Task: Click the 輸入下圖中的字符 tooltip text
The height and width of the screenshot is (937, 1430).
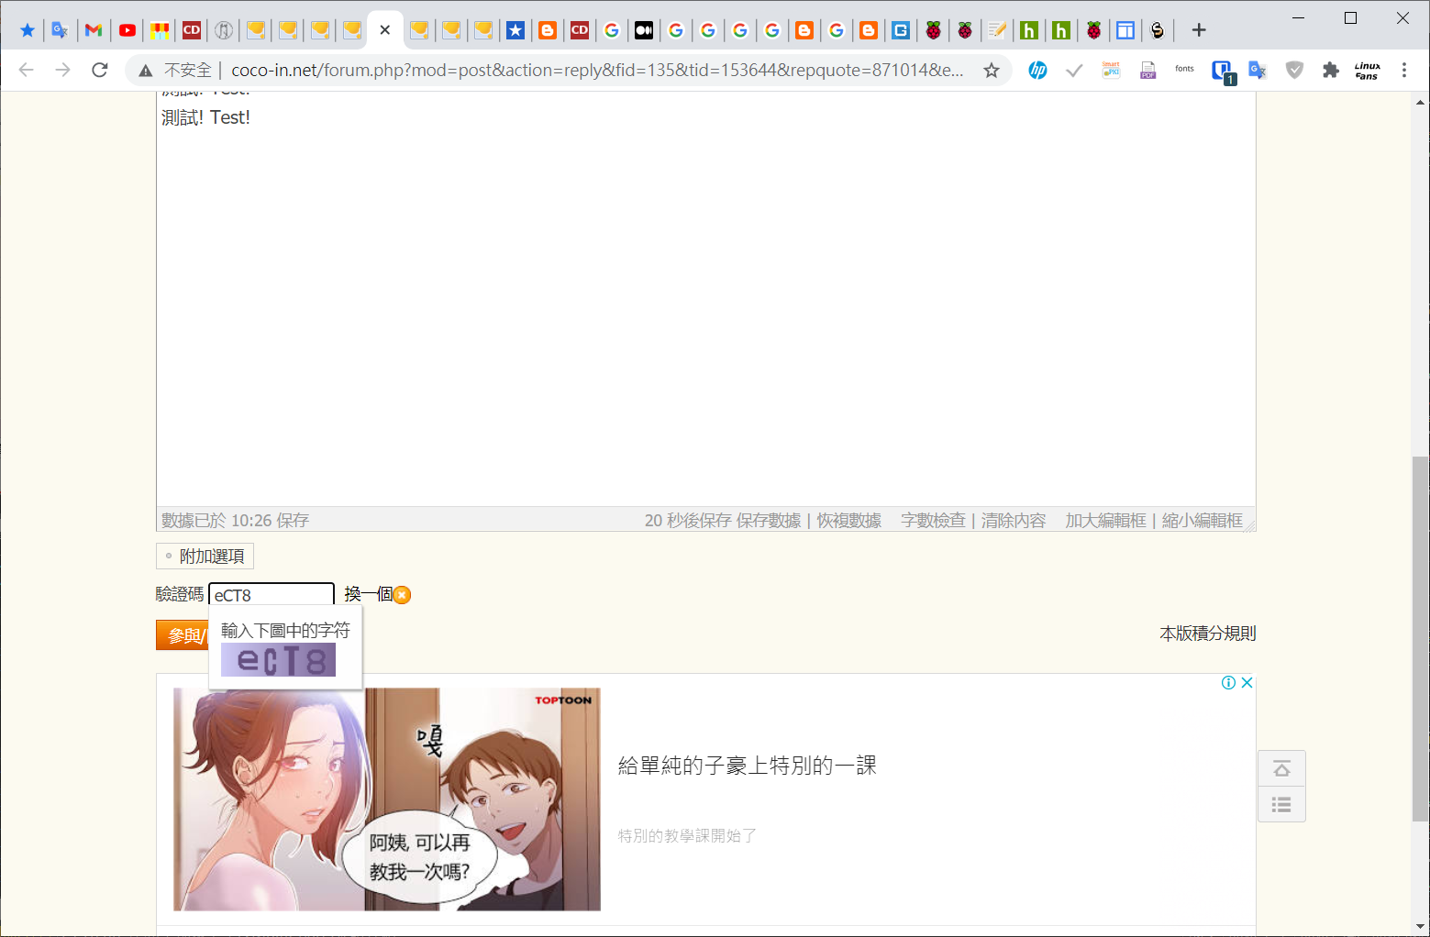Action: click(285, 631)
